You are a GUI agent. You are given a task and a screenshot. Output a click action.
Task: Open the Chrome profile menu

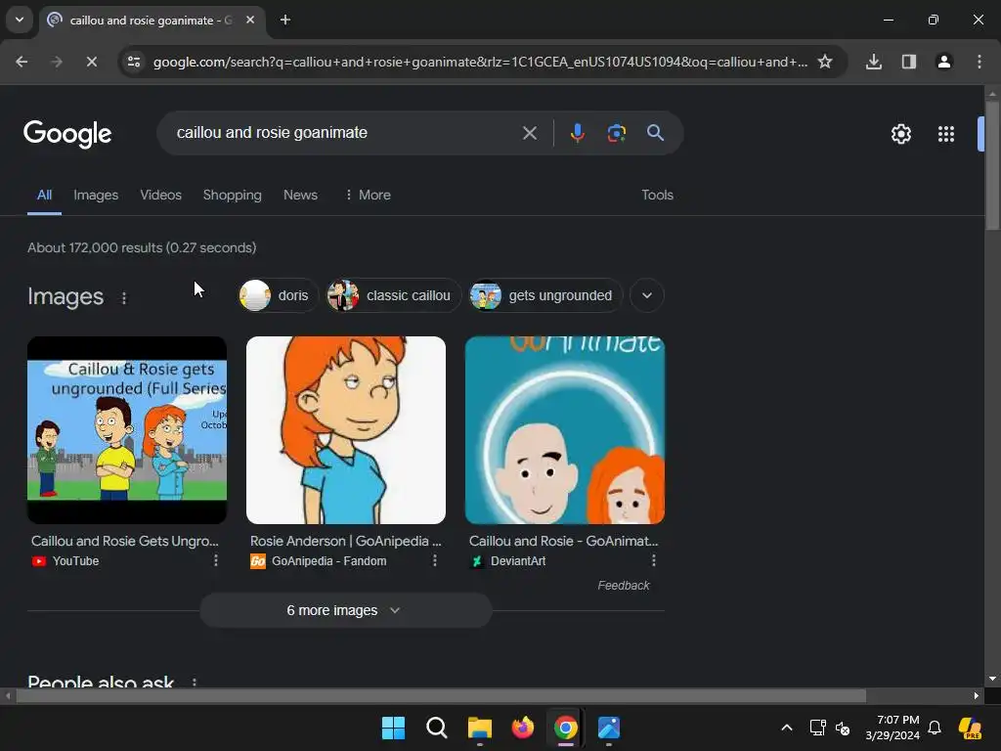(944, 62)
